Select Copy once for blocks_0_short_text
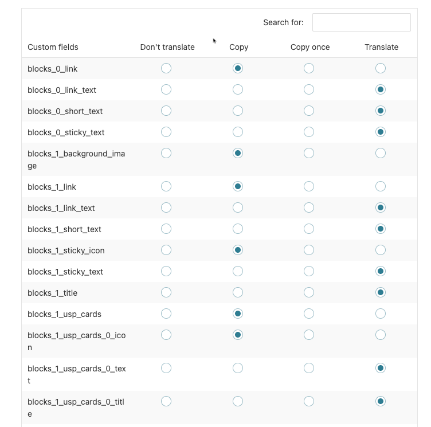Image resolution: width=431 pixels, height=427 pixels. [309, 111]
